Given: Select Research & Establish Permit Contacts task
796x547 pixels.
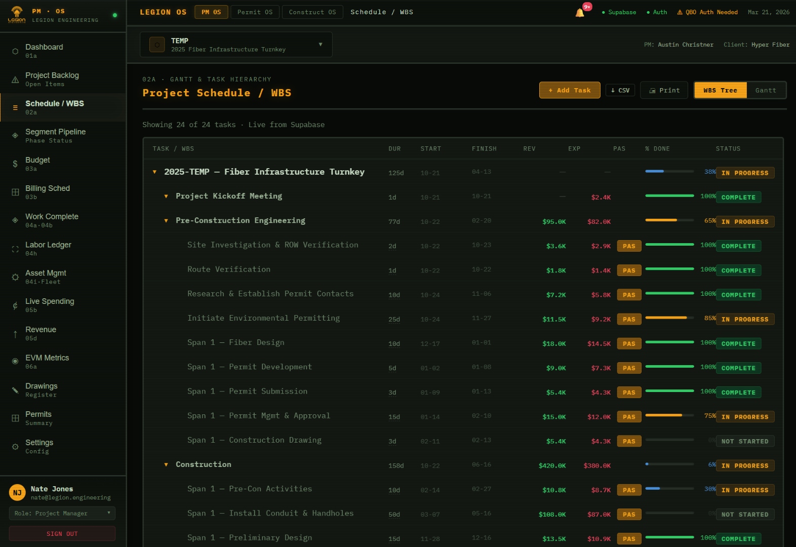Looking at the screenshot, I should click(x=270, y=294).
